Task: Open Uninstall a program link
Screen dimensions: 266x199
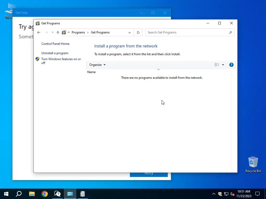Action: point(55,53)
